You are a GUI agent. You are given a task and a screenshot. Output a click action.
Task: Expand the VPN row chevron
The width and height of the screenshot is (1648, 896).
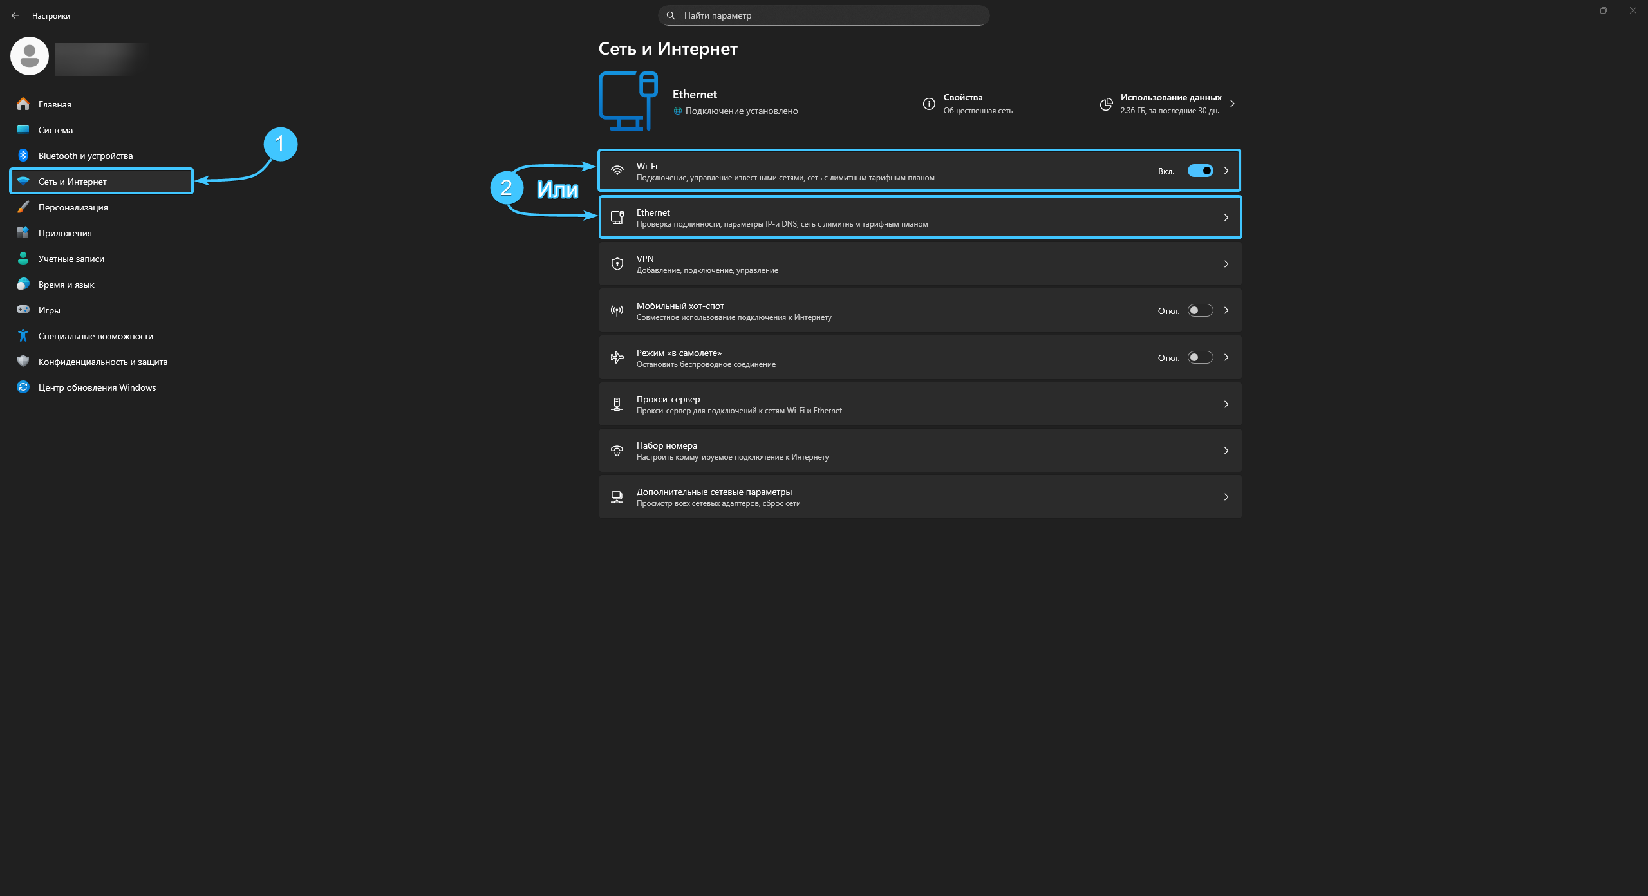[x=1226, y=264]
